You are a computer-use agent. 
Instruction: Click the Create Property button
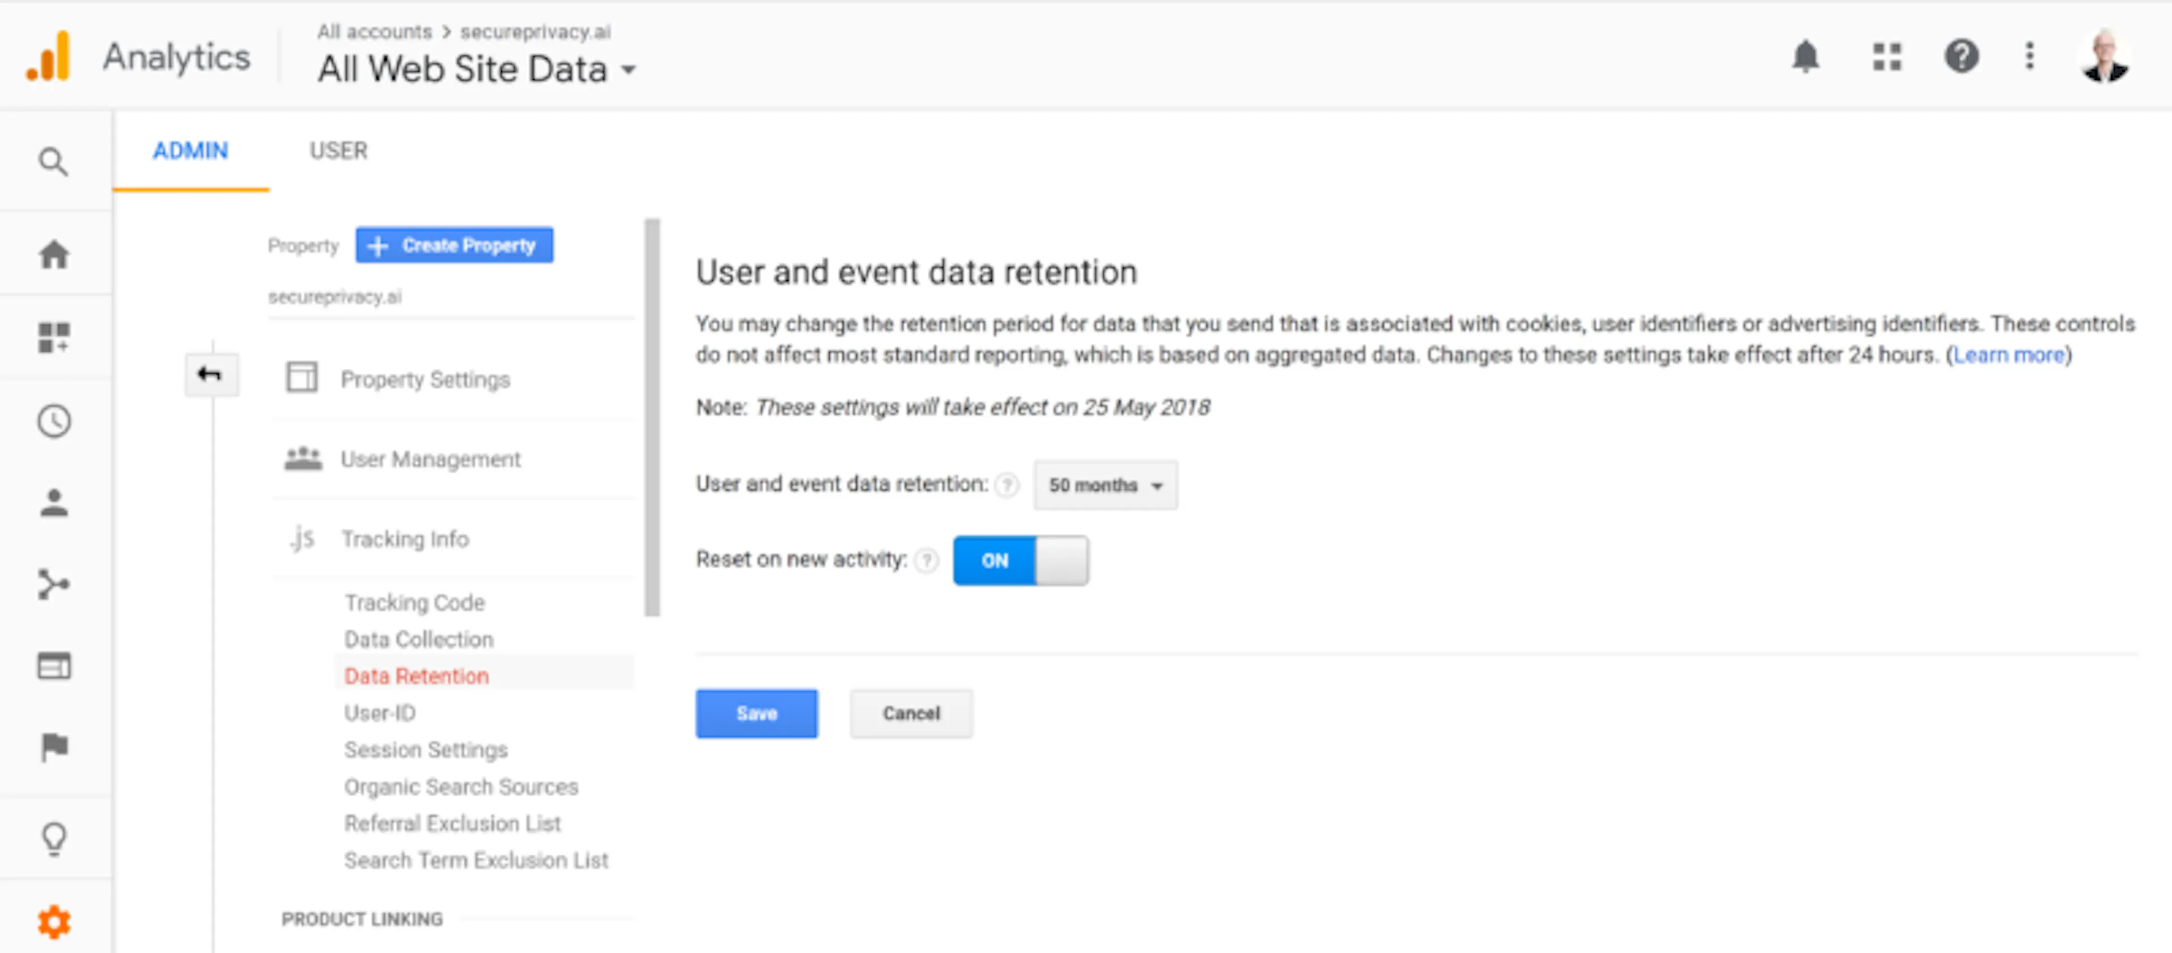tap(454, 244)
